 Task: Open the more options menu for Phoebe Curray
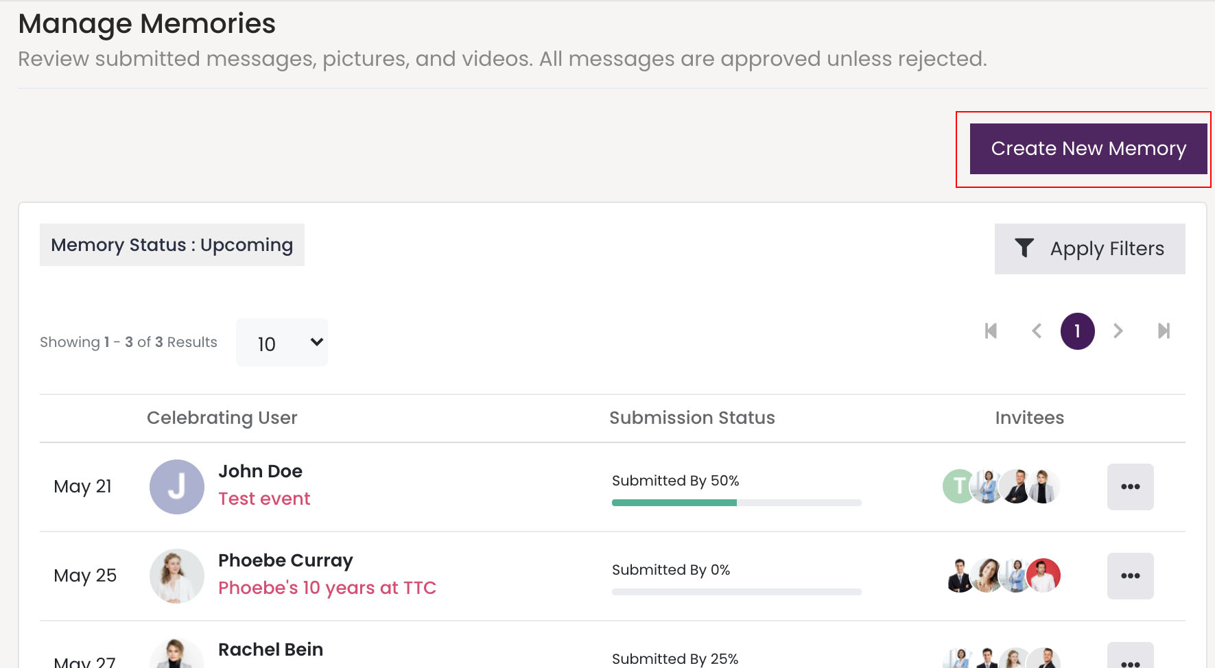coord(1130,576)
